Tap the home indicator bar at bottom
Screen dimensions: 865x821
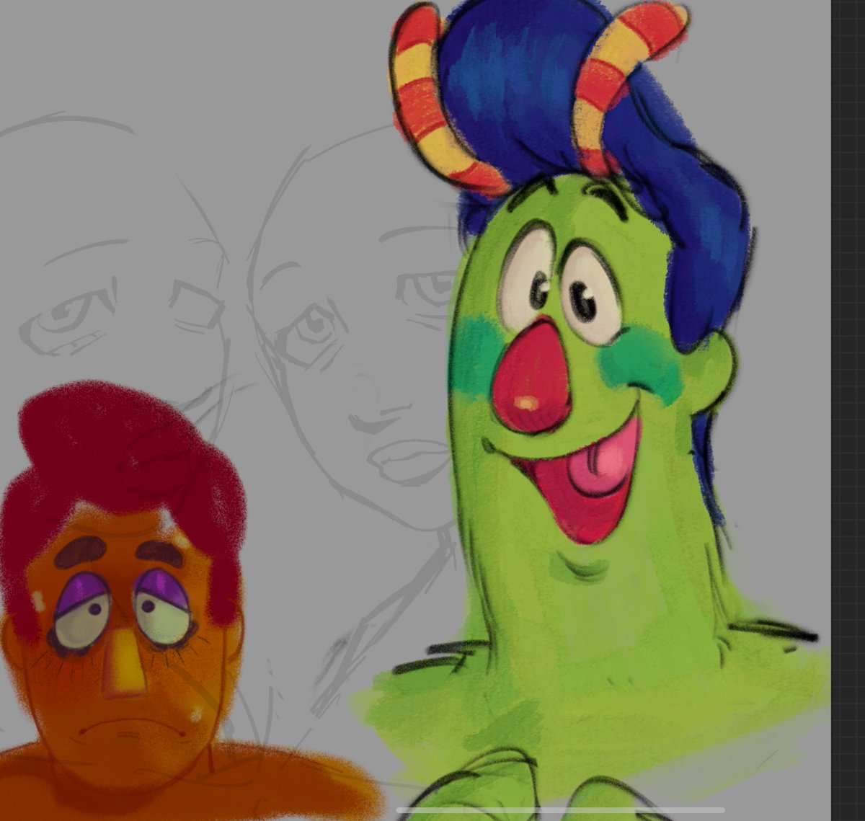[x=561, y=810]
